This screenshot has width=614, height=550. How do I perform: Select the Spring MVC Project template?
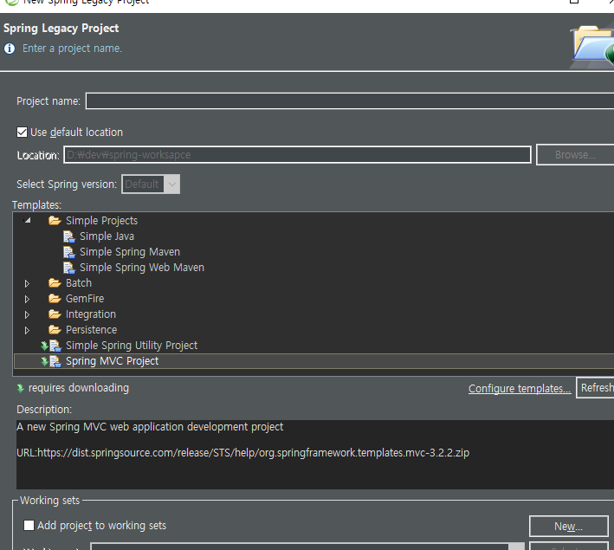pyautogui.click(x=112, y=361)
